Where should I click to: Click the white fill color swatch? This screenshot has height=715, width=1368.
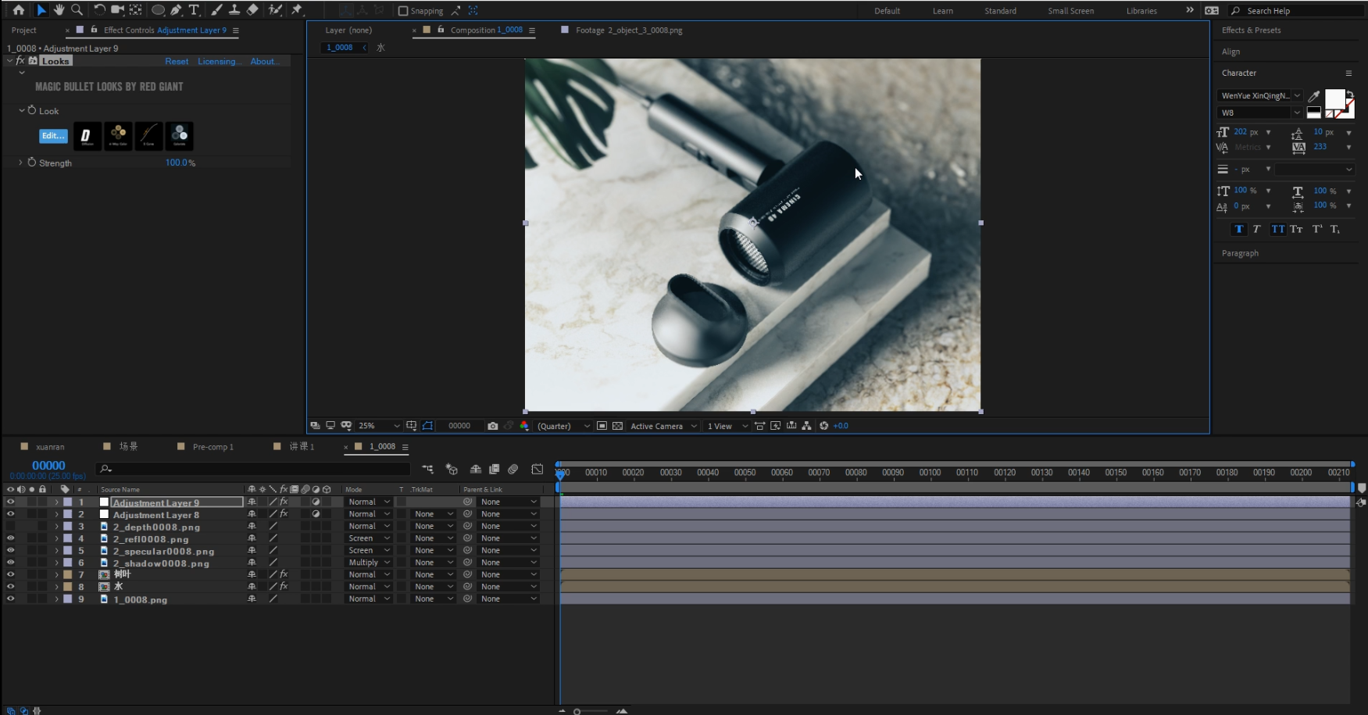coord(1334,99)
